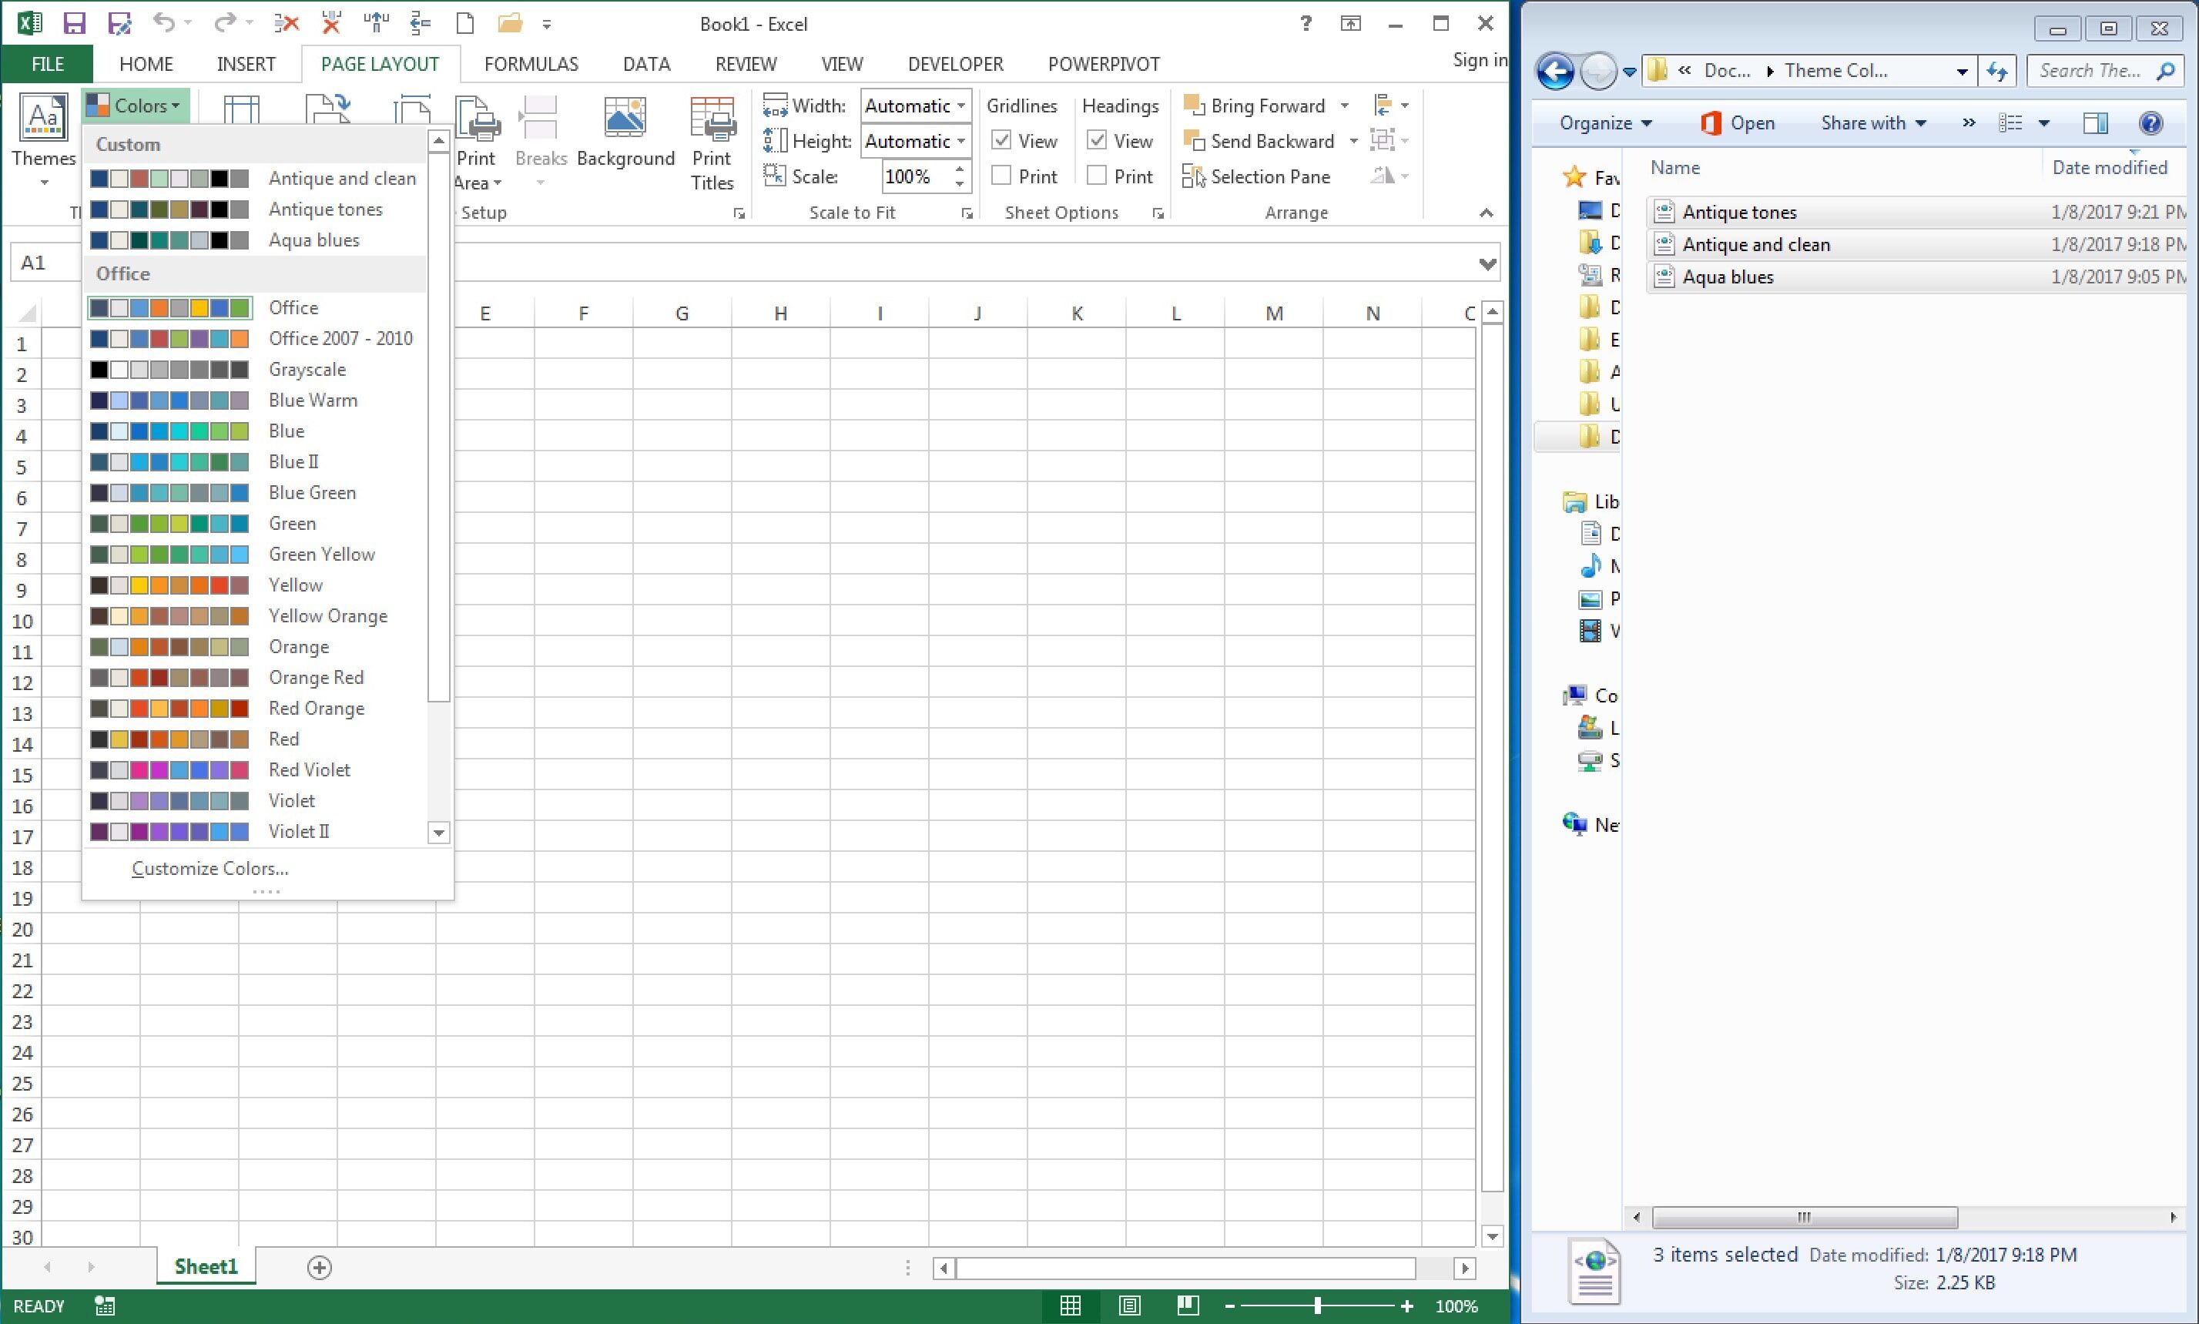Open the Theme Col breadcrumb dropdown
The height and width of the screenshot is (1324, 2199).
[1963, 71]
